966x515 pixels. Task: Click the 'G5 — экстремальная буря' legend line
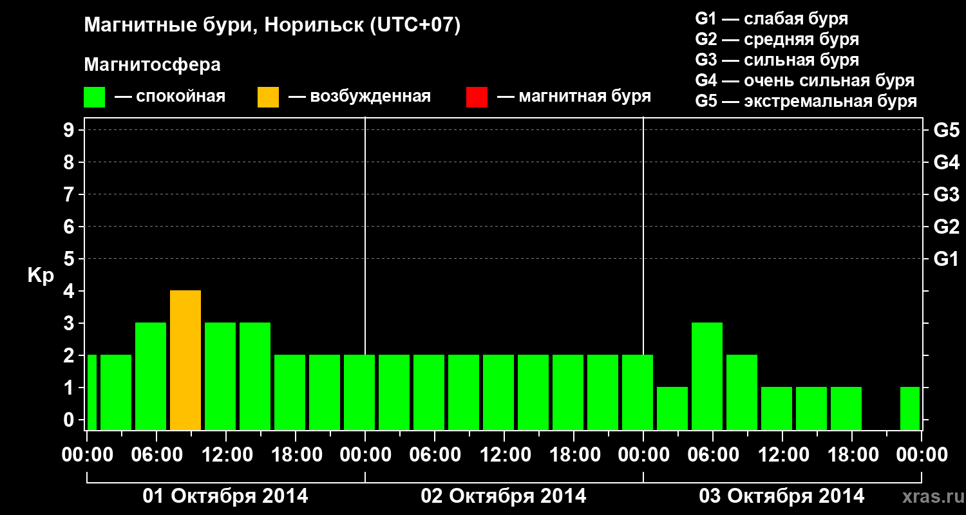pyautogui.click(x=806, y=102)
